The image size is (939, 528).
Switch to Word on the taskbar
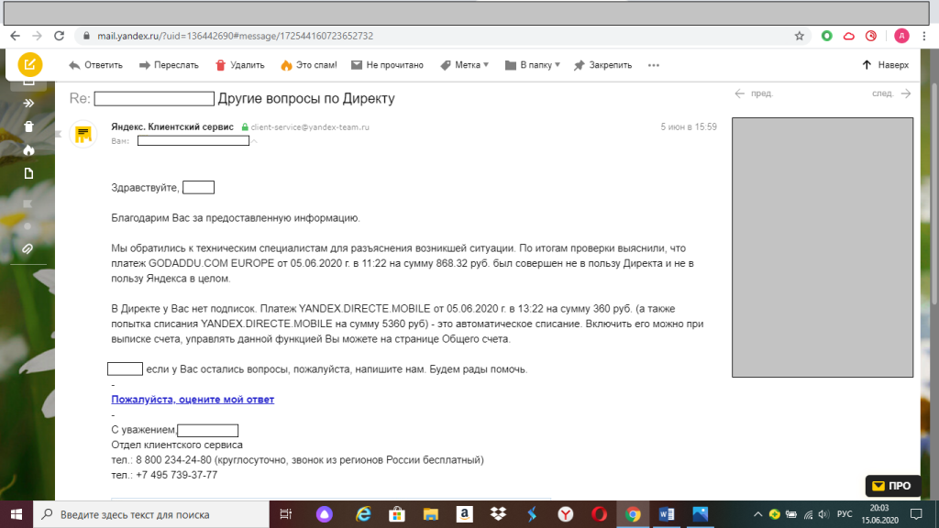coord(667,514)
